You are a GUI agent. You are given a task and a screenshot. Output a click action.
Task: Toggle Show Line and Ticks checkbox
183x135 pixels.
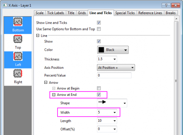pos(99,23)
